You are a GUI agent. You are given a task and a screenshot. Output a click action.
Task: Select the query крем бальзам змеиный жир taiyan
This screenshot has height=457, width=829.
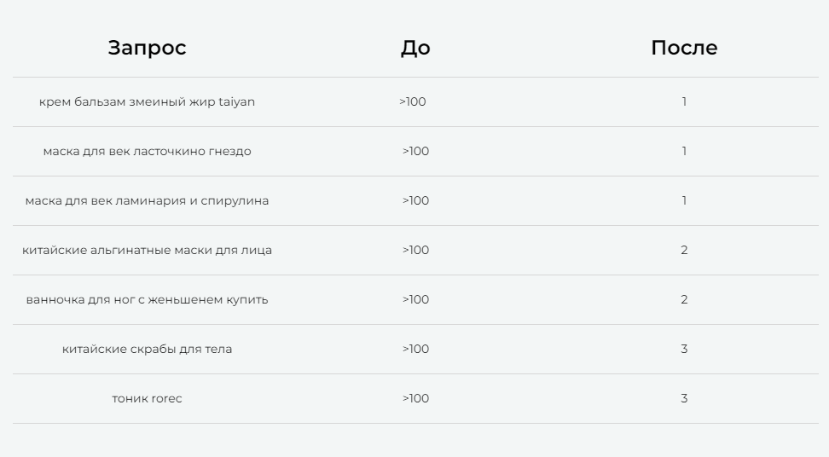[x=147, y=101]
